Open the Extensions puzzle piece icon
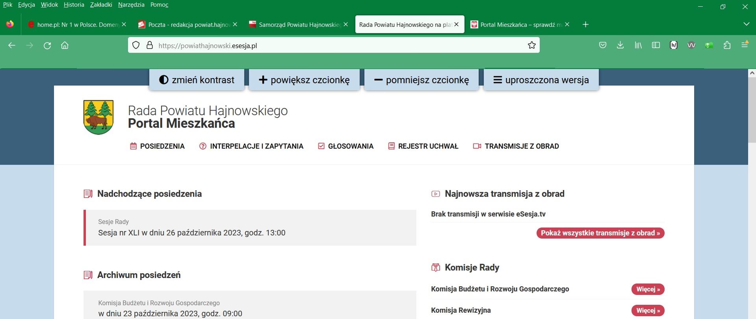 click(727, 45)
